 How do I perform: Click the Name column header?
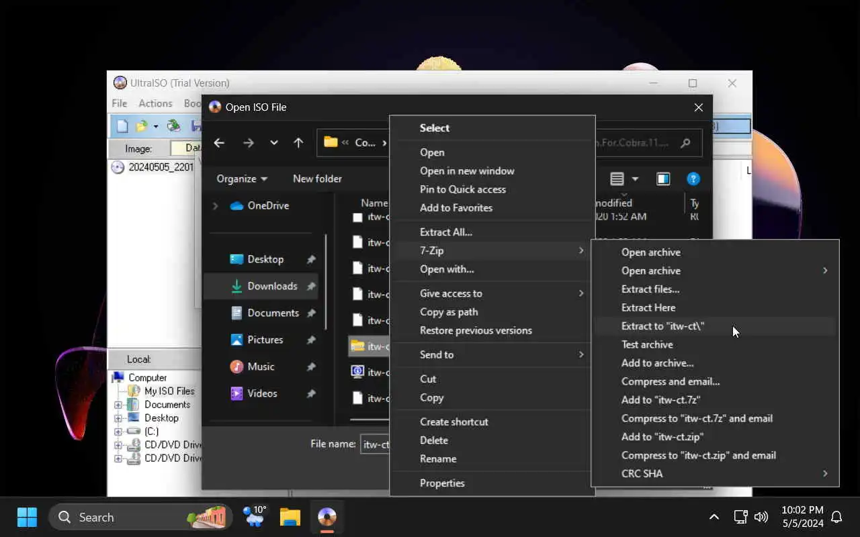tap(374, 203)
